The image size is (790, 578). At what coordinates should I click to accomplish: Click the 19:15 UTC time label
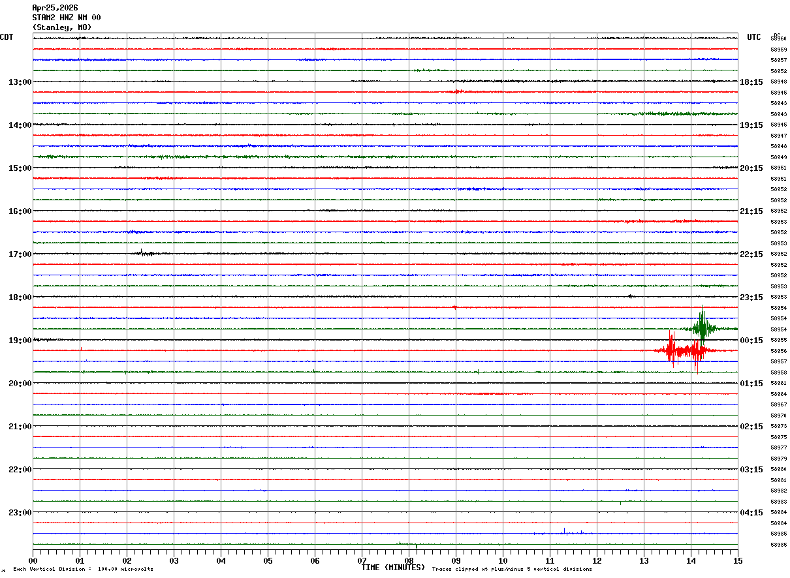[751, 125]
